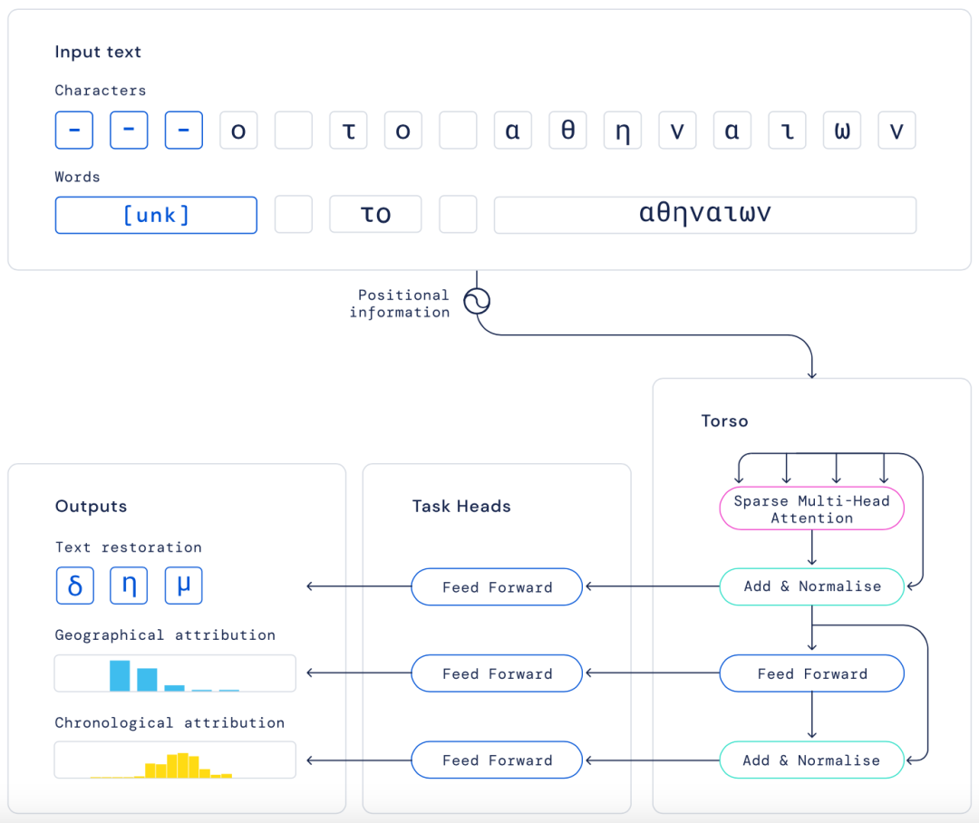Image resolution: width=979 pixels, height=823 pixels.
Task: Open the yellow Chronological attribution histogram
Action: click(175, 760)
